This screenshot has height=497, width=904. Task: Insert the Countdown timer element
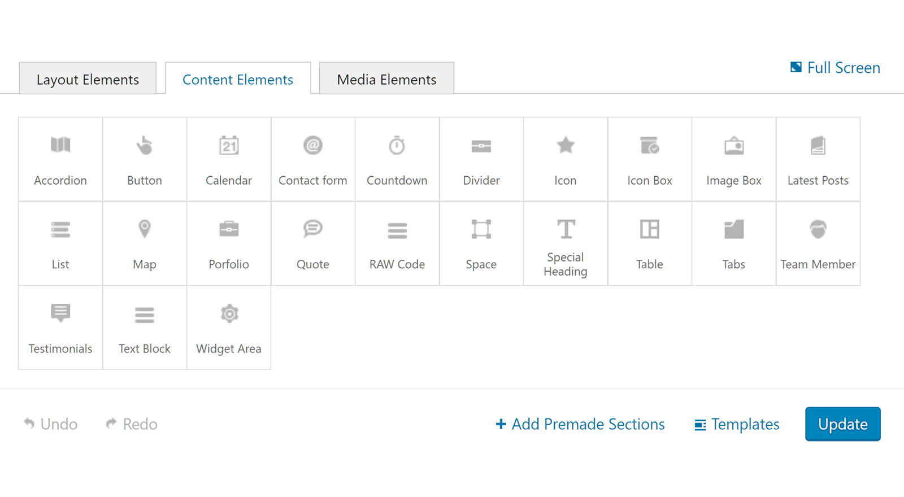(x=397, y=159)
